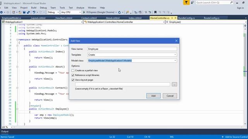Open the Project menu

click(24, 8)
